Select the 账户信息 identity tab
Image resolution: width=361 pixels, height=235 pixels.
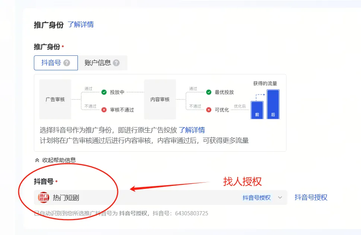102,63
